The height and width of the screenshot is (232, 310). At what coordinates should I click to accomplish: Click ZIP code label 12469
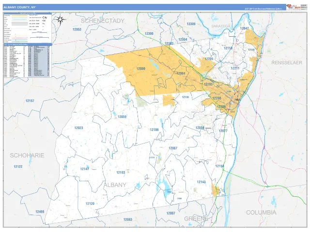pos(40,212)
